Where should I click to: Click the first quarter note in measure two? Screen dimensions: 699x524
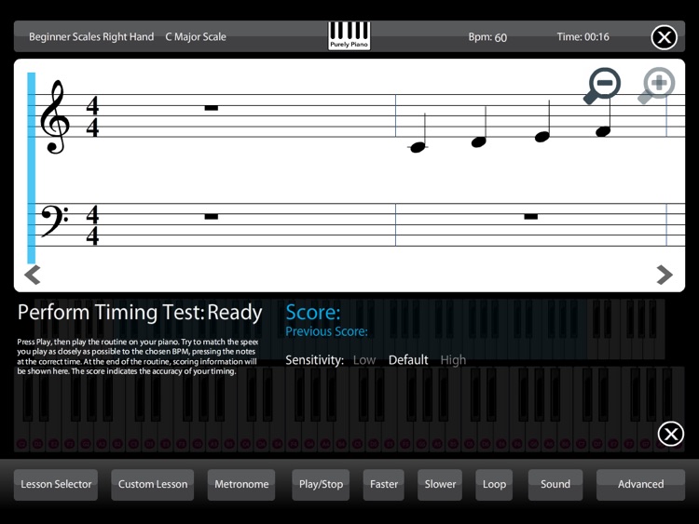[418, 147]
